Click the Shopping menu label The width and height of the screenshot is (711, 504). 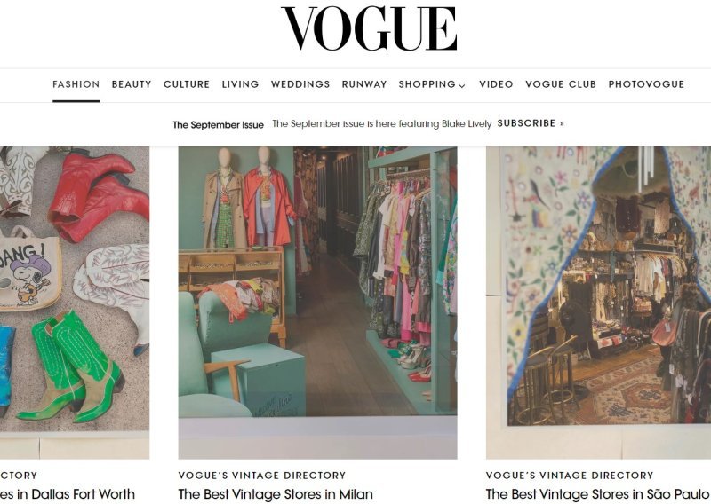pos(427,84)
